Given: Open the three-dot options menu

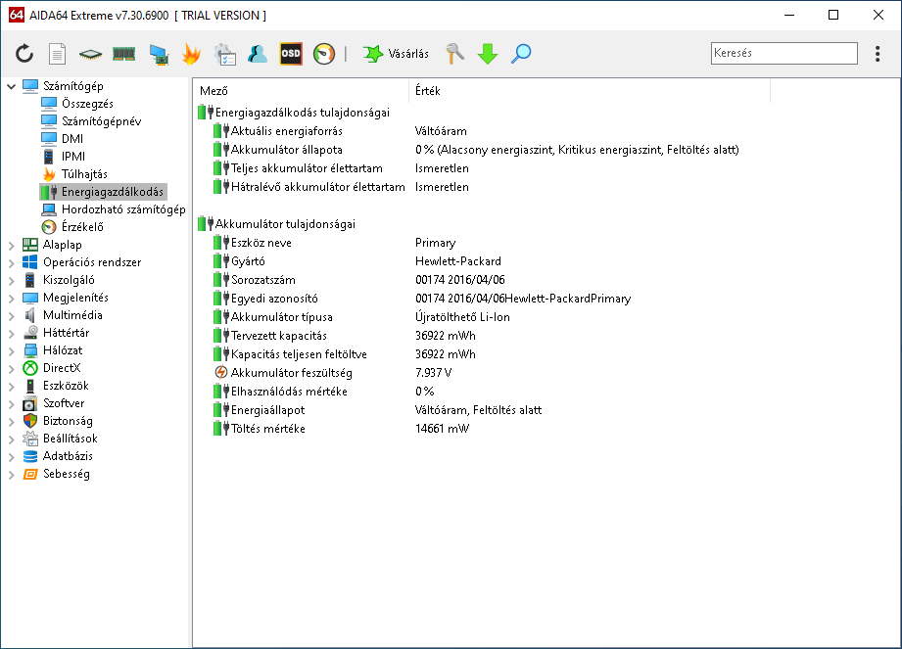Looking at the screenshot, I should [x=877, y=54].
